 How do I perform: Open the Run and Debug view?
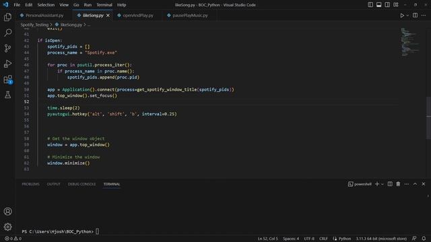pos(7,64)
